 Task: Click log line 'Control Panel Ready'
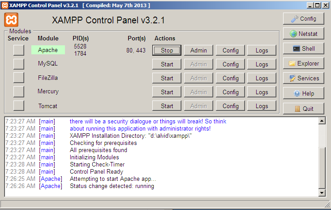[x=96, y=171]
